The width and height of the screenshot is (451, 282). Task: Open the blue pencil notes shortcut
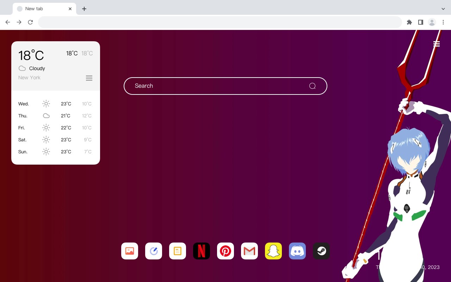154,251
